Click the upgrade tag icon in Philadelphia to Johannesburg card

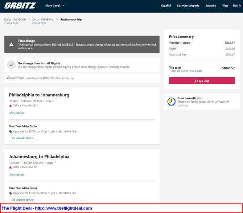(11, 131)
